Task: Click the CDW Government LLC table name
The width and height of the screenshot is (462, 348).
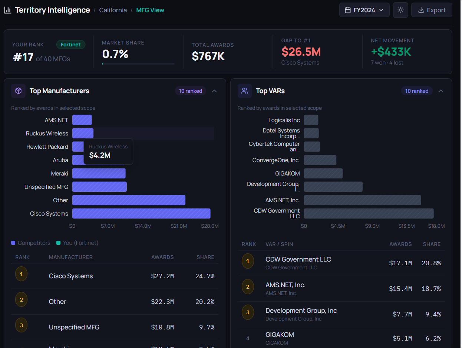Action: tap(298, 259)
